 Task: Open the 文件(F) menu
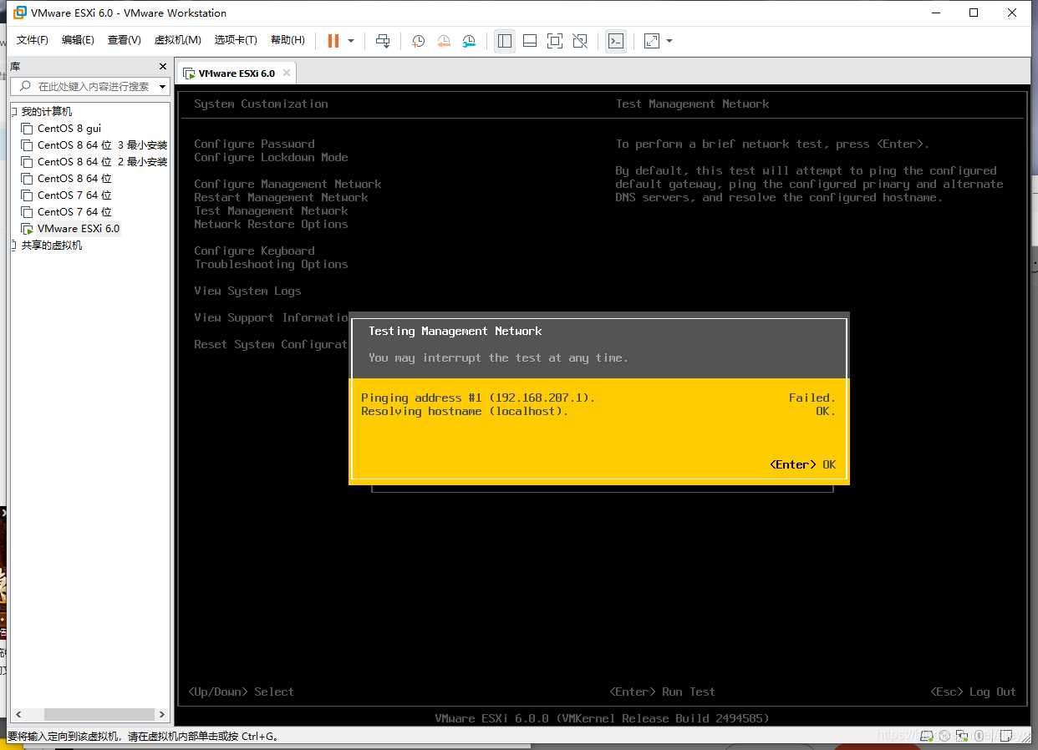click(x=33, y=40)
